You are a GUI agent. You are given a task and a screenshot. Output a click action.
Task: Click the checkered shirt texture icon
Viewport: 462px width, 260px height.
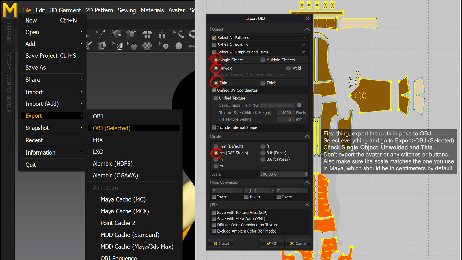(147, 46)
